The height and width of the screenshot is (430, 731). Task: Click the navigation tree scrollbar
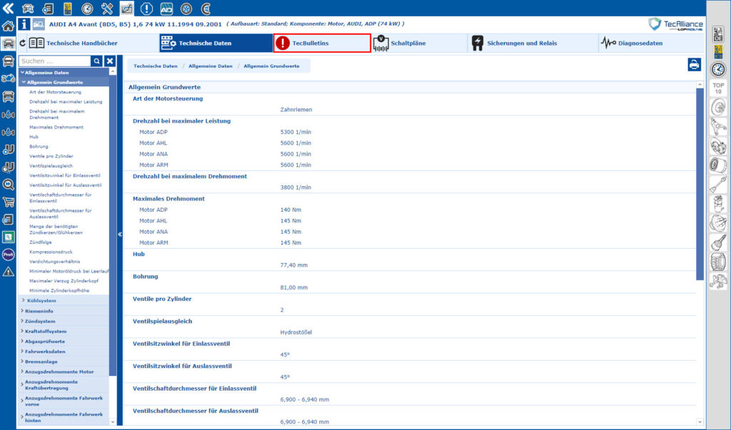click(112, 225)
